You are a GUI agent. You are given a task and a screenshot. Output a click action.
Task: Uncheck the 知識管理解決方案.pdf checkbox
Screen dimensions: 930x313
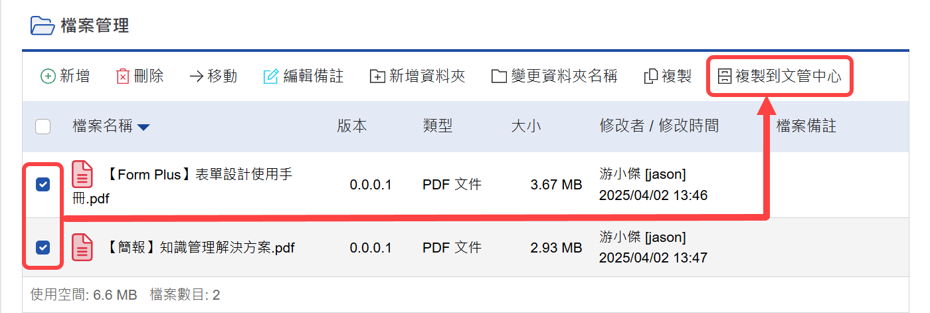click(x=43, y=248)
